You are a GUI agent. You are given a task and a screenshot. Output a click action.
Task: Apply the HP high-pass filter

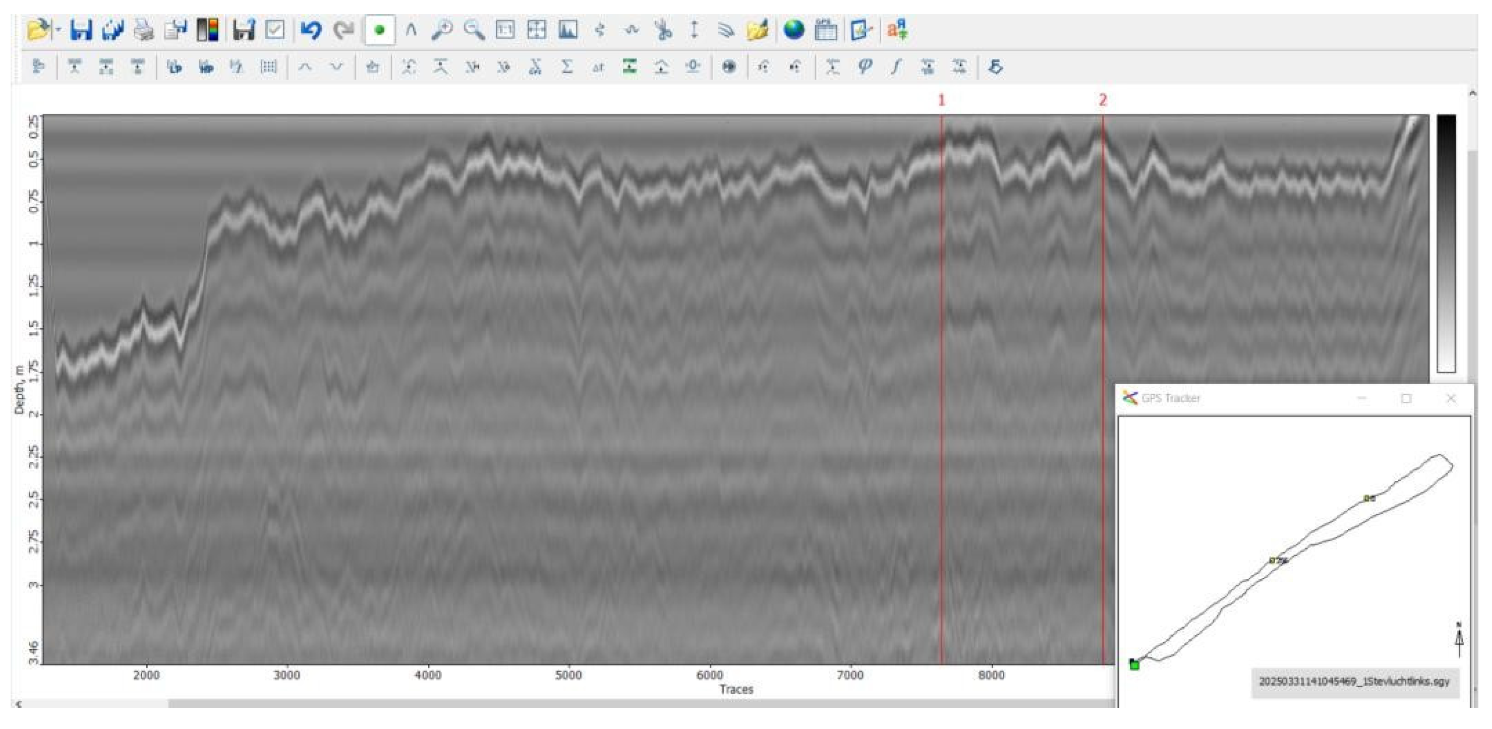click(206, 67)
